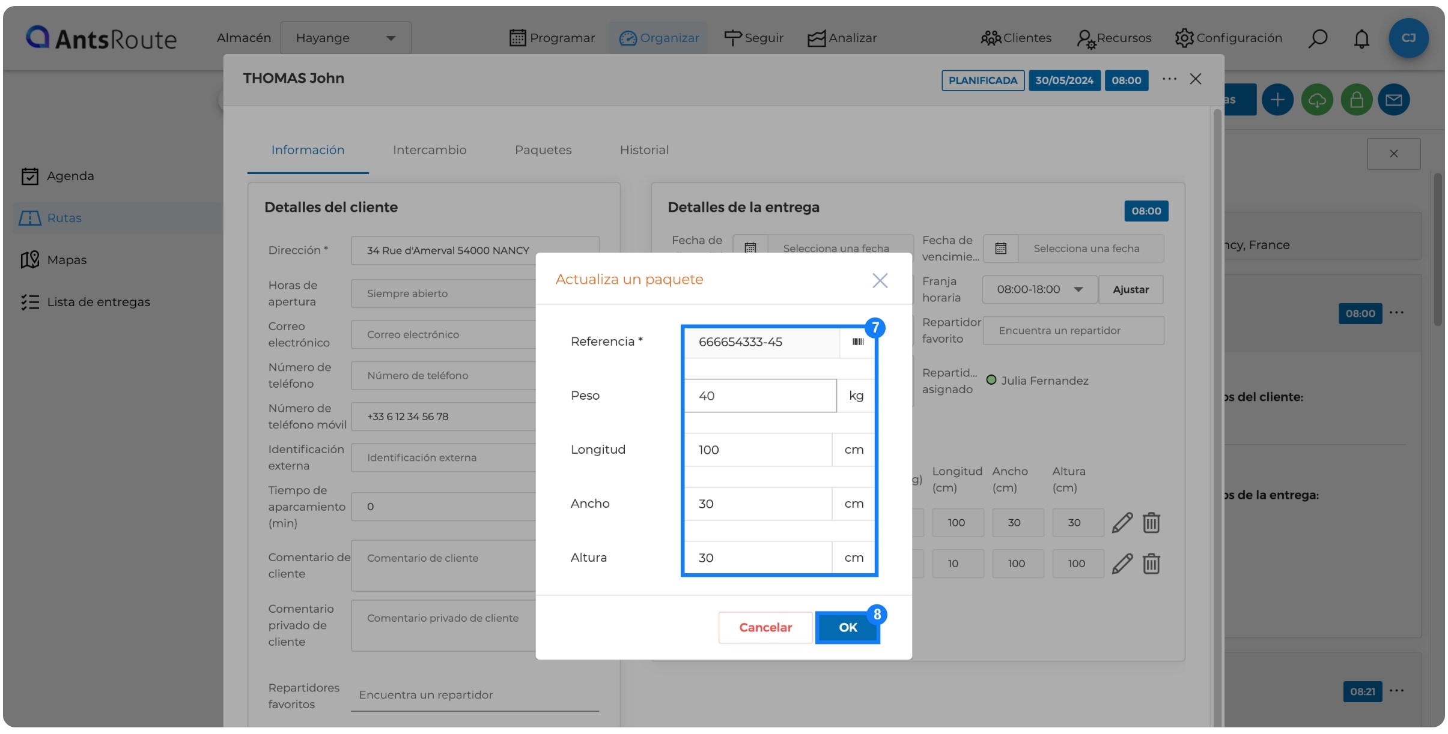This screenshot has width=1448, height=734.
Task: Click the X button on the right background panel
Action: click(x=1393, y=154)
